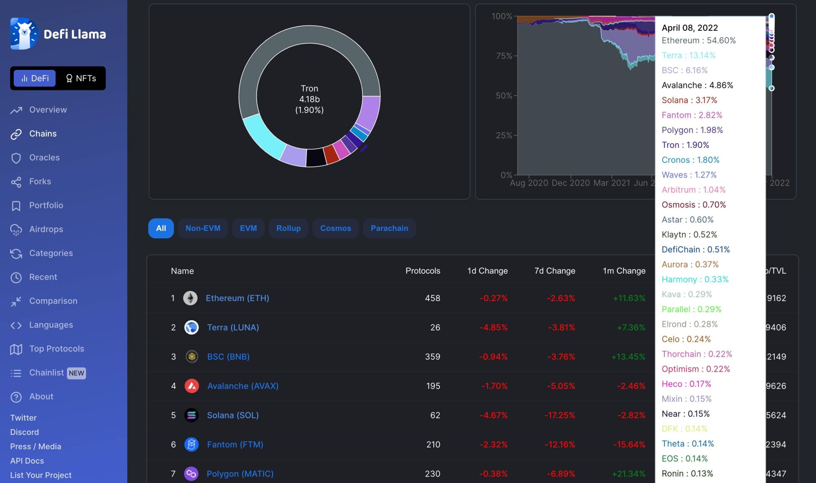
Task: Open the Polygon (MATIC) chain link
Action: [240, 474]
